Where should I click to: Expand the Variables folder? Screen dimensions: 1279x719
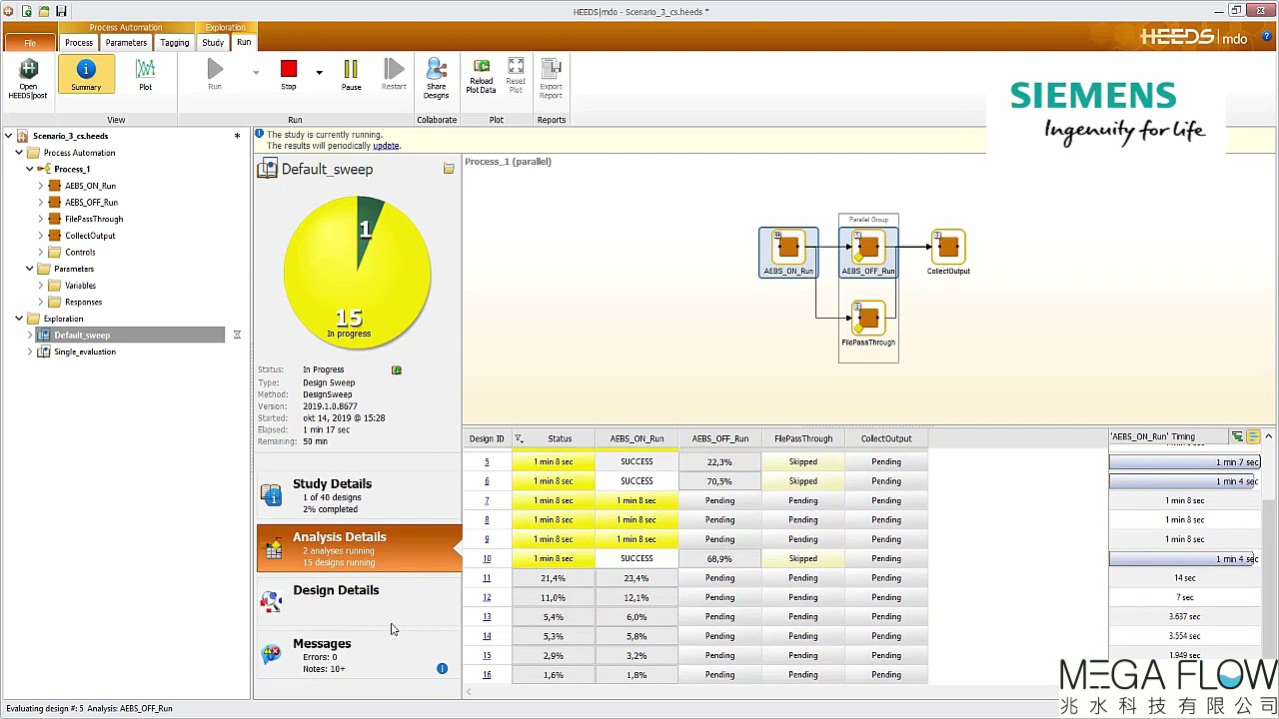point(41,286)
